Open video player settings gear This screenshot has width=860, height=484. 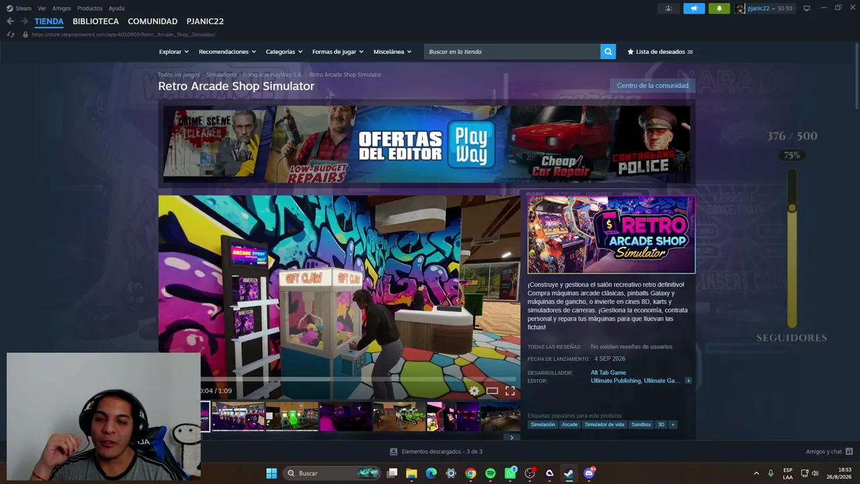[x=474, y=391]
